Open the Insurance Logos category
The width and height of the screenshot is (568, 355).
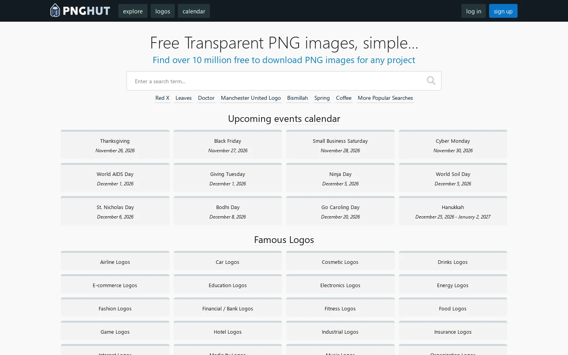(x=453, y=331)
